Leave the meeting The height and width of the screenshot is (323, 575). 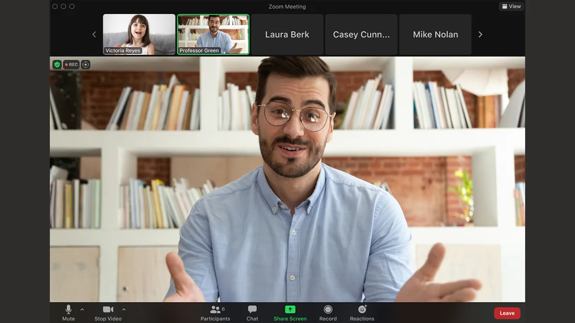click(507, 313)
